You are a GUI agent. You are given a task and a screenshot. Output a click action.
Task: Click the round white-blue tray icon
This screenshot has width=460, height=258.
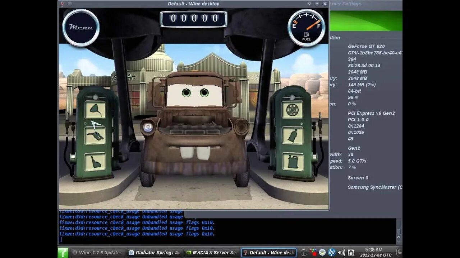point(322,253)
